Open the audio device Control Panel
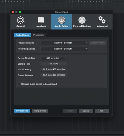The height and width of the screenshot is (136, 124). [98, 43]
